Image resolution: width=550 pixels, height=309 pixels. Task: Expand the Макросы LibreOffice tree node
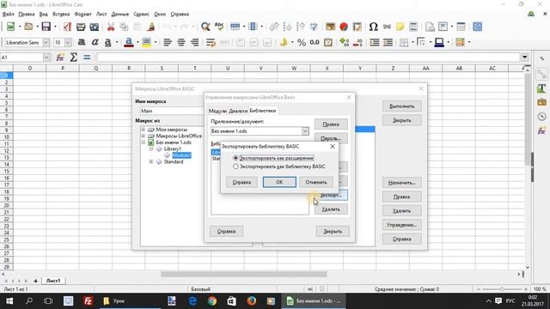144,136
